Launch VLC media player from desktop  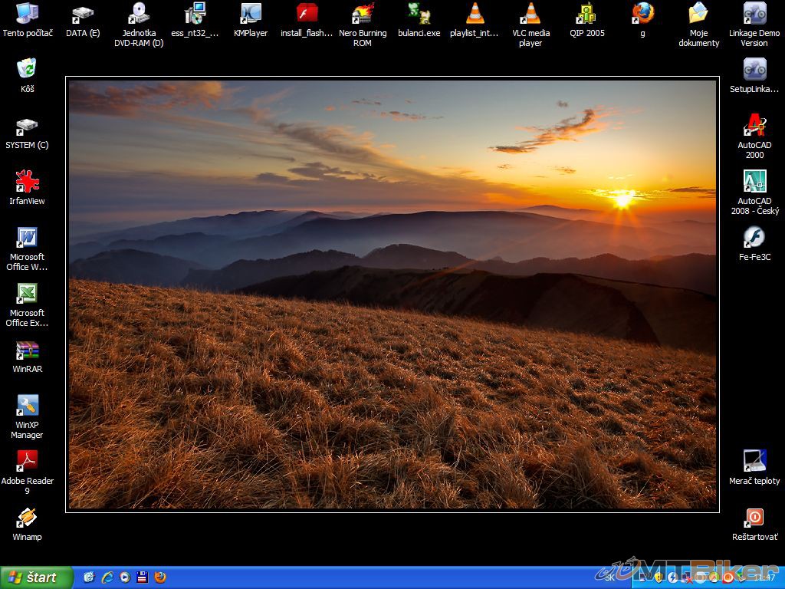[530, 14]
